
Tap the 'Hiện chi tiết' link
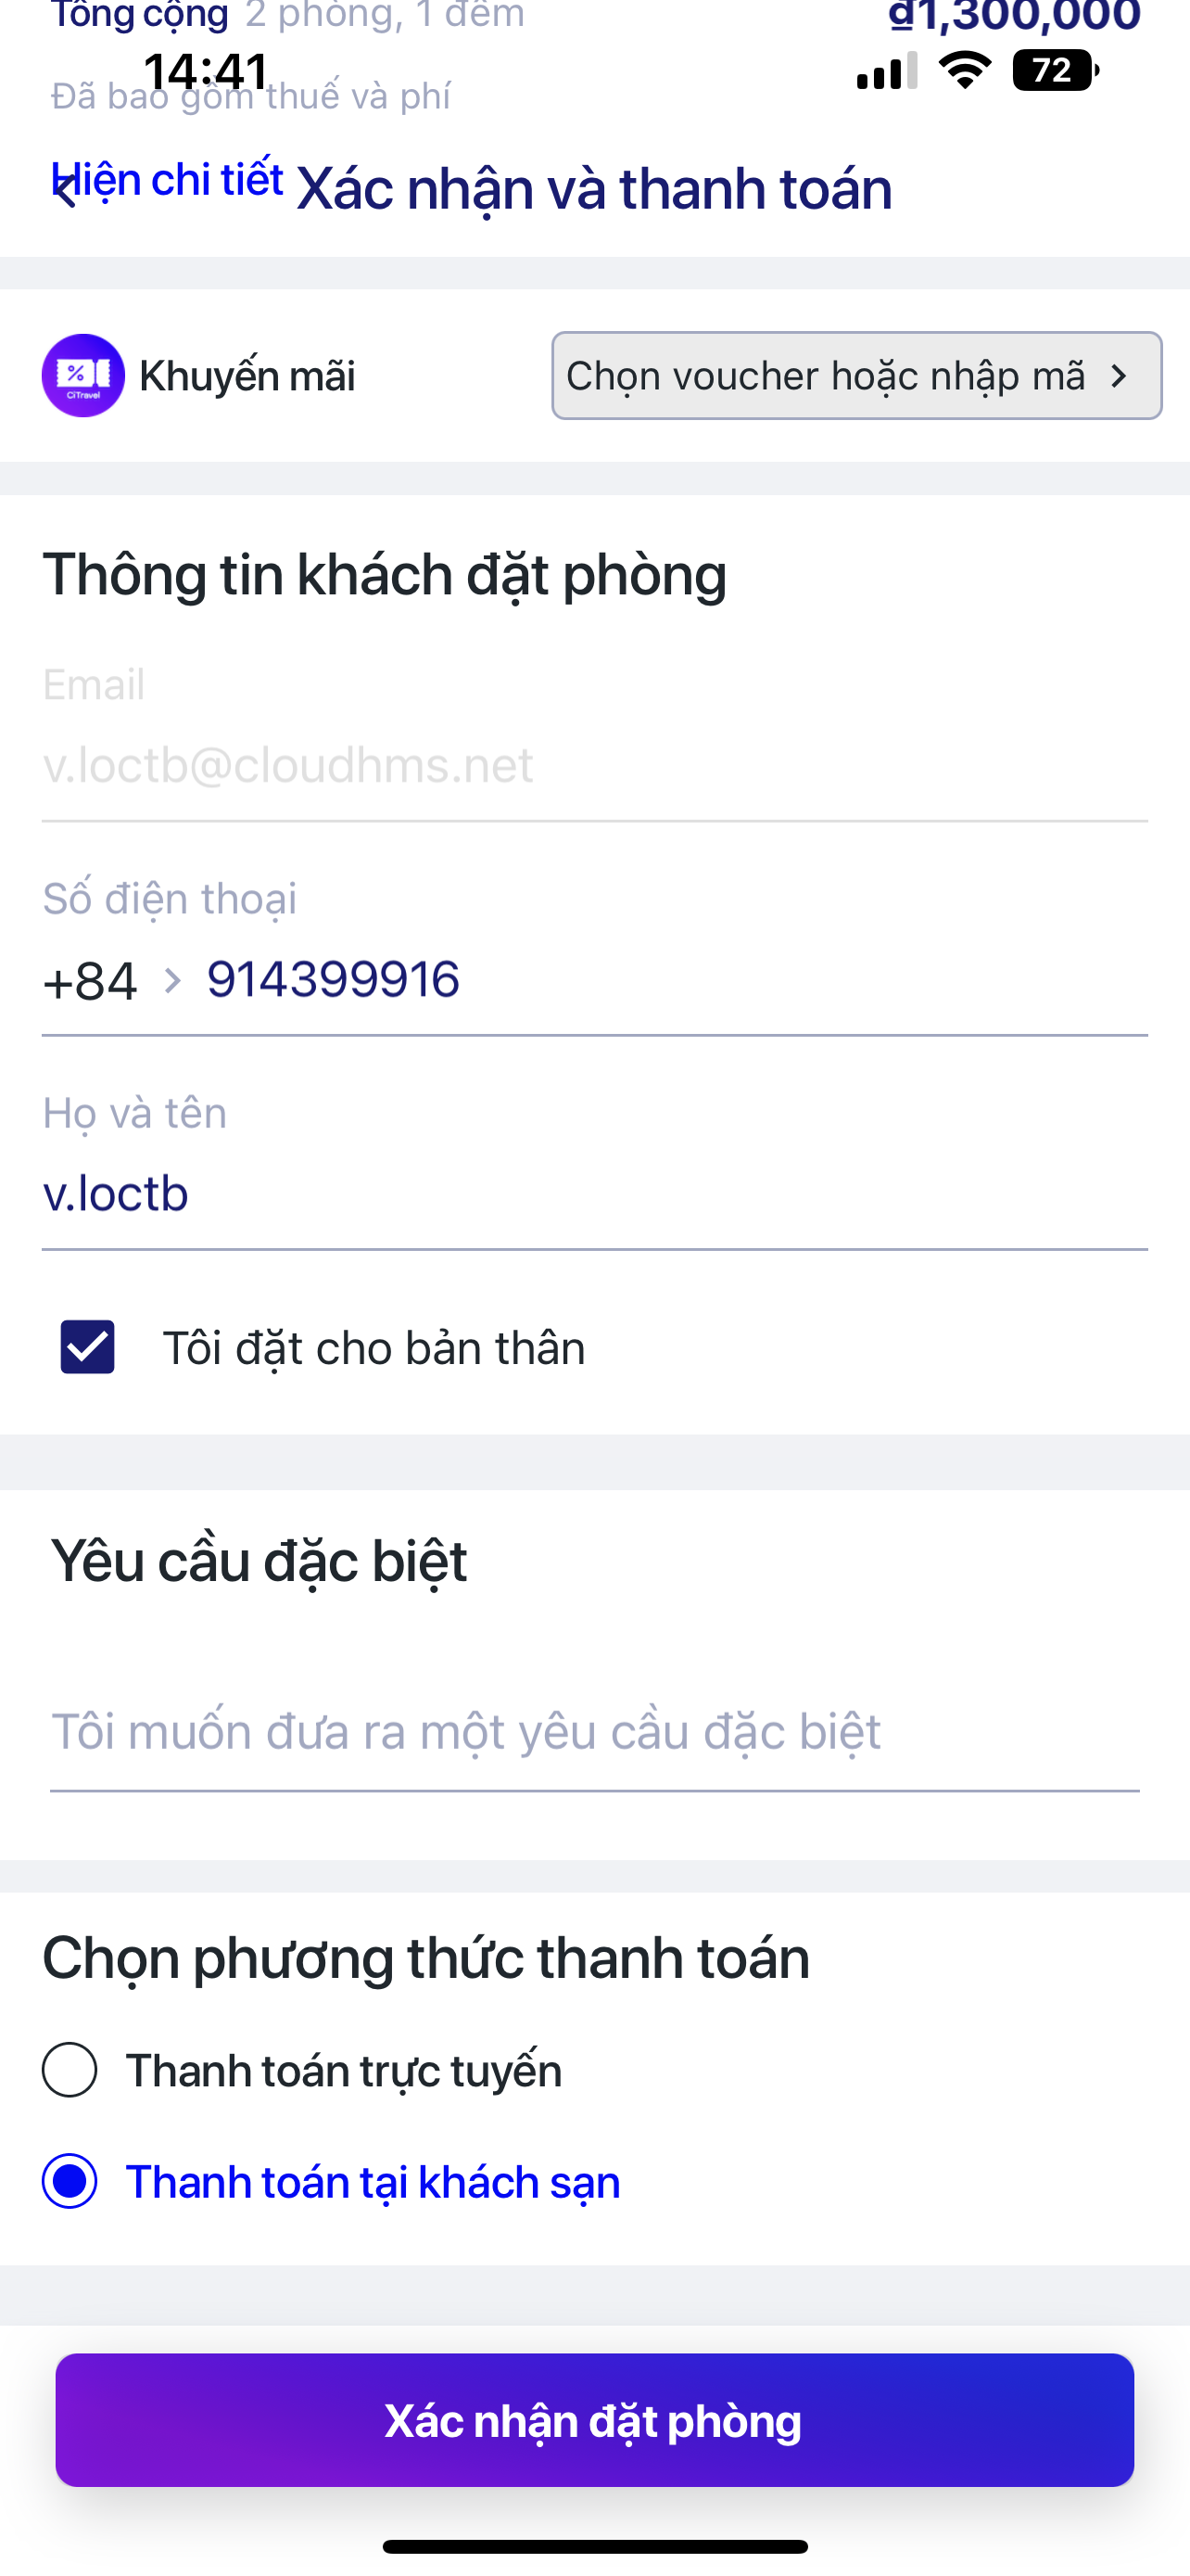[x=168, y=180]
